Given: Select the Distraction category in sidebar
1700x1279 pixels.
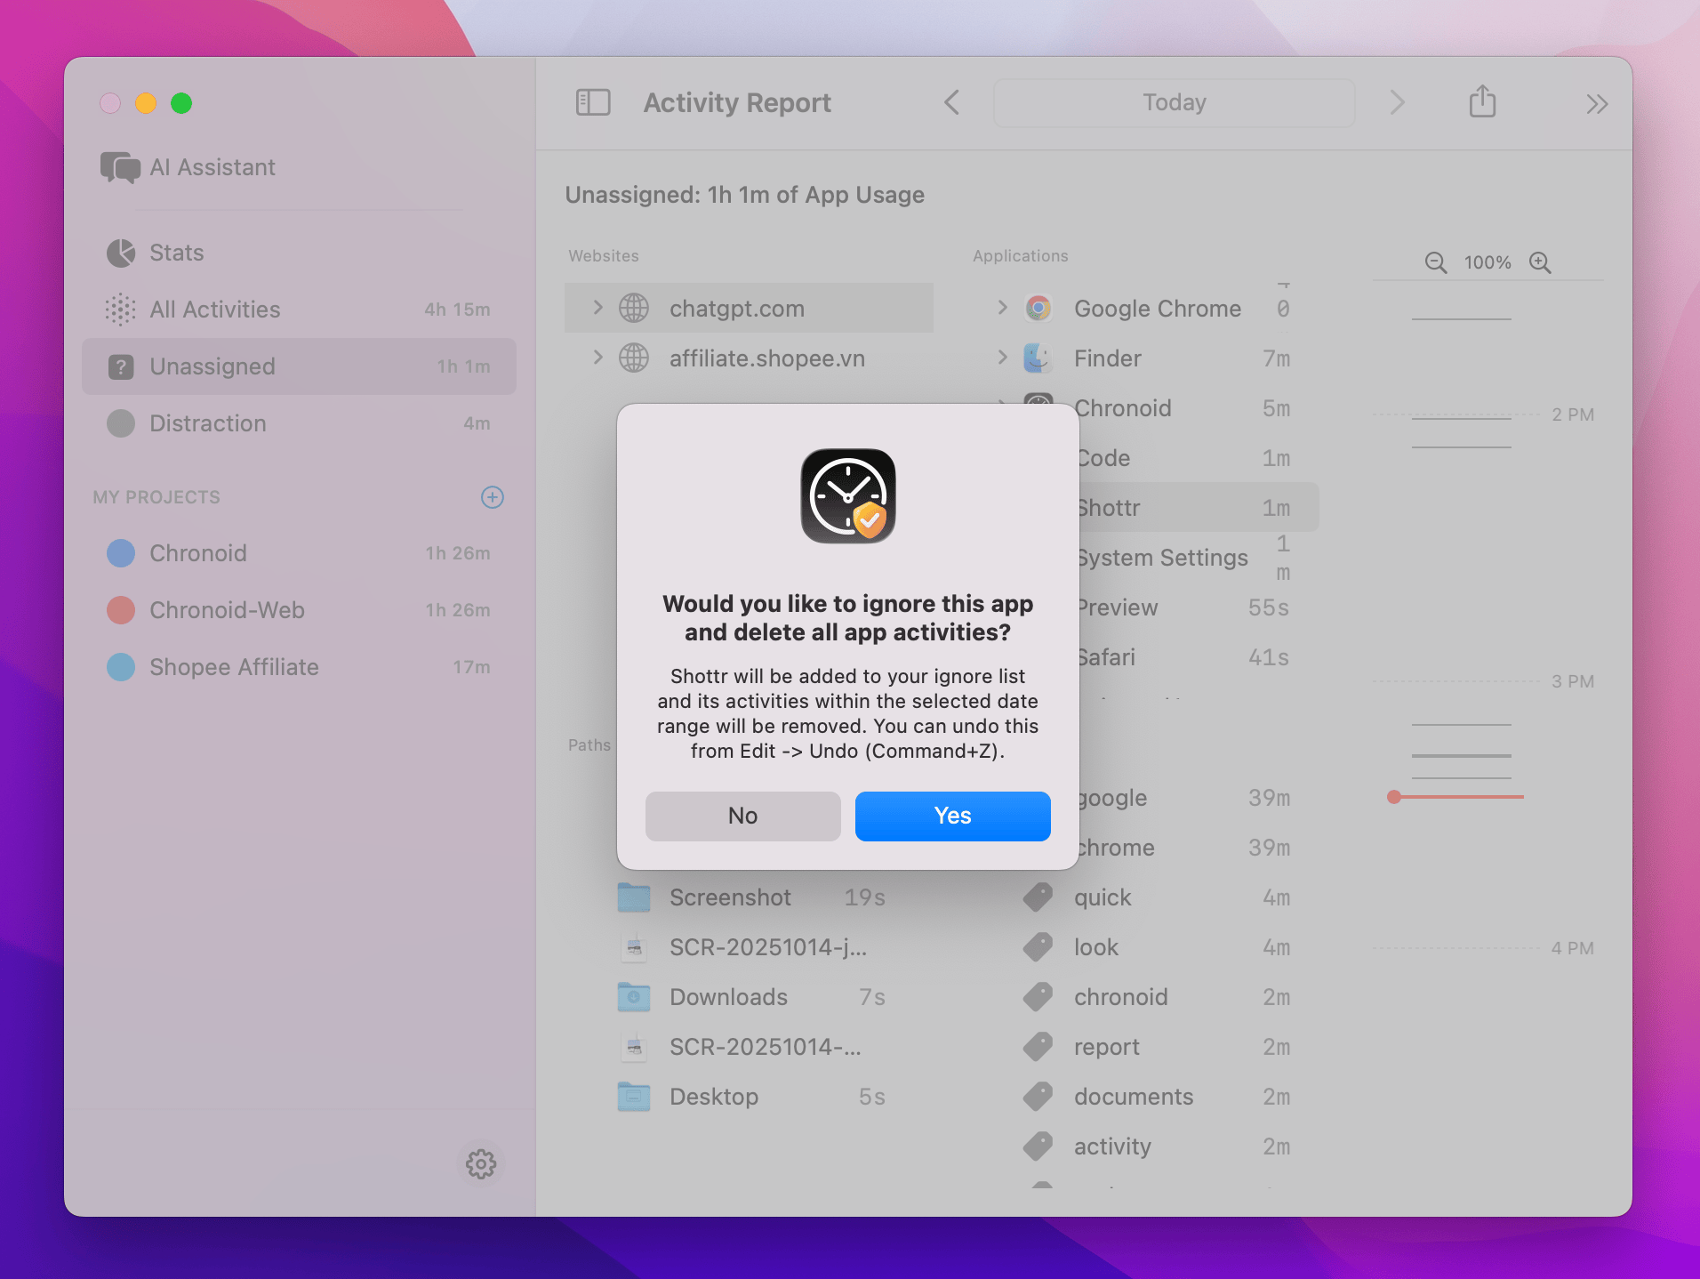Looking at the screenshot, I should [208, 423].
